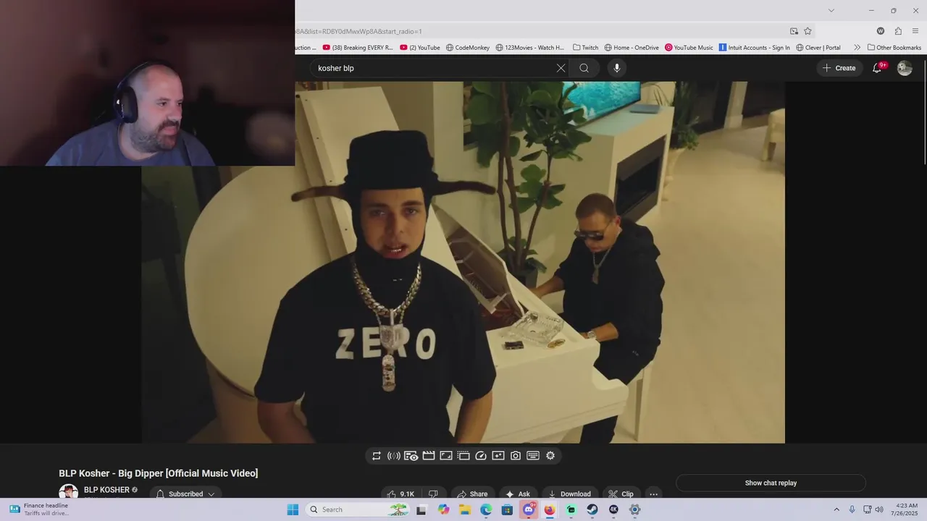The height and width of the screenshot is (521, 927).
Task: Open the Other Bookmarks folder
Action: [x=894, y=48]
